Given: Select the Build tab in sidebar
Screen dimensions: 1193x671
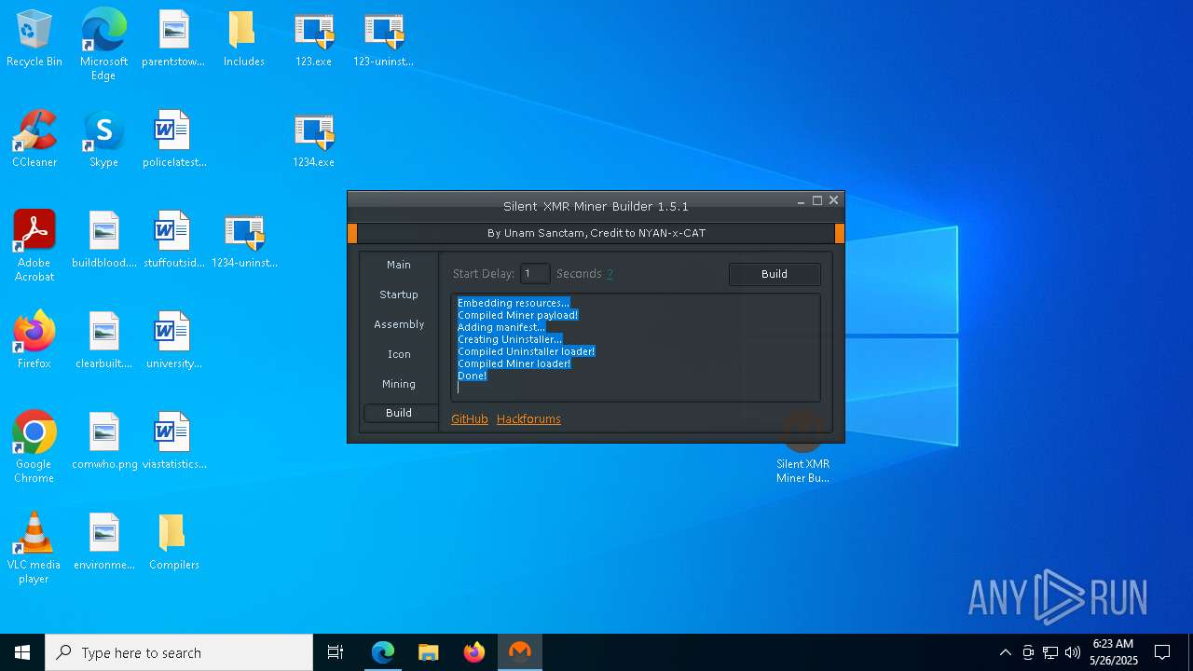Looking at the screenshot, I should tap(399, 413).
